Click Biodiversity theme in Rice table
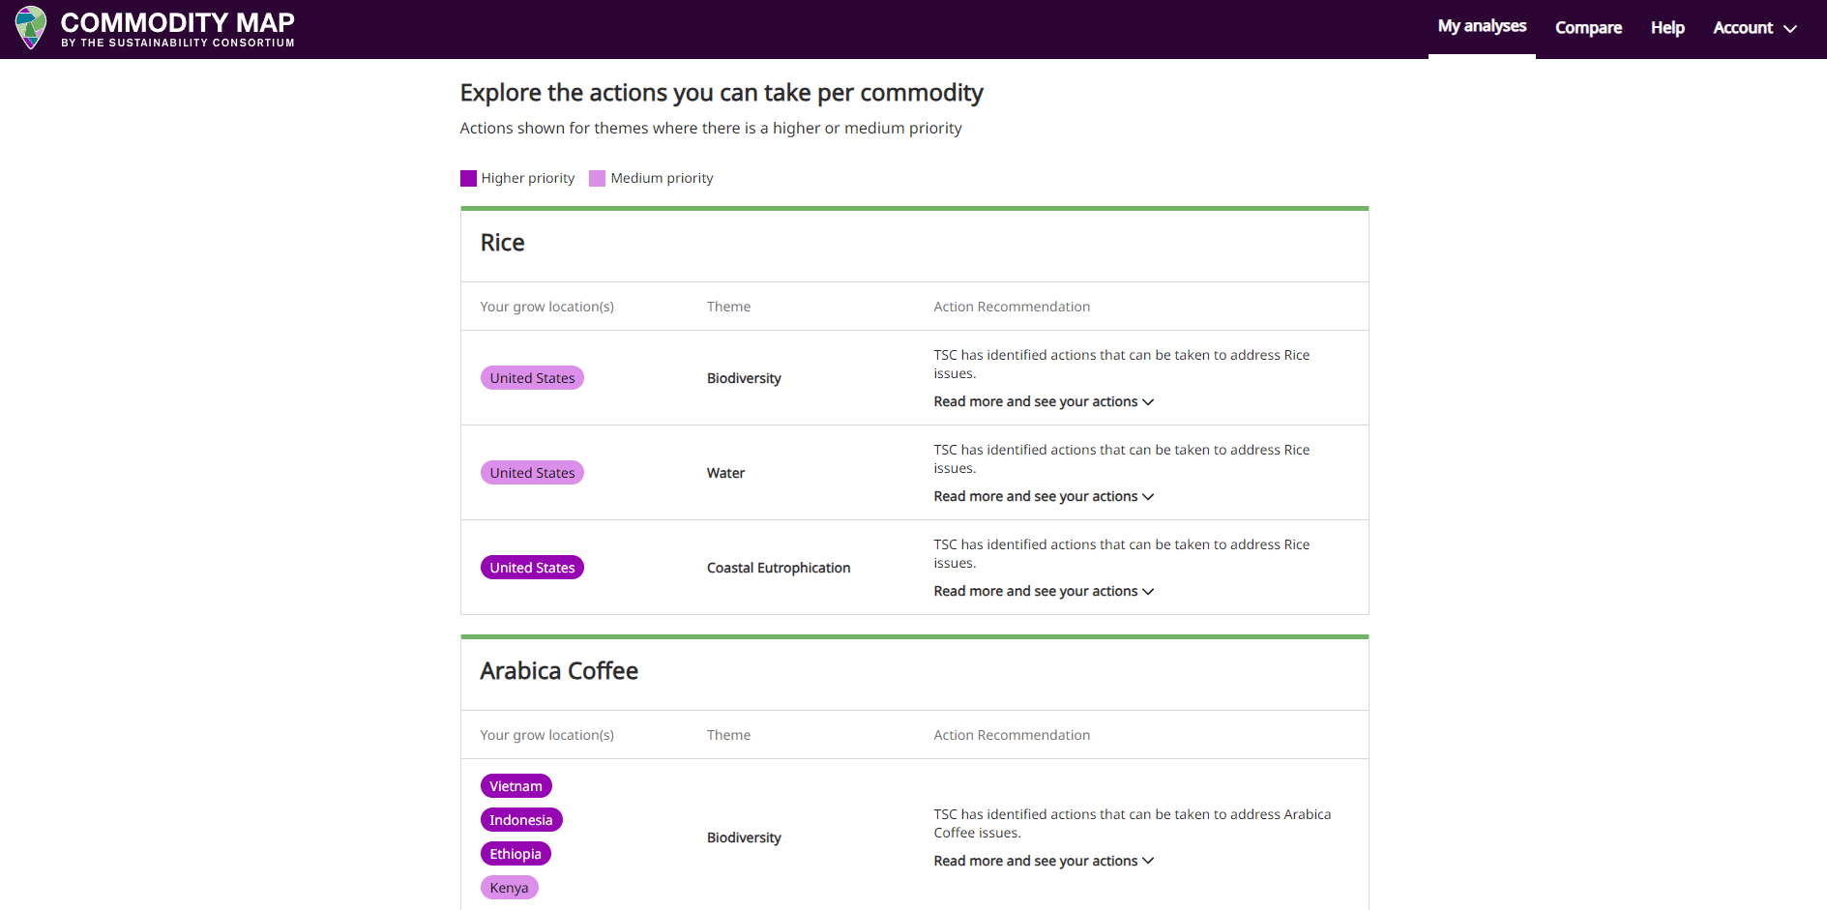This screenshot has width=1827, height=910. [x=744, y=378]
